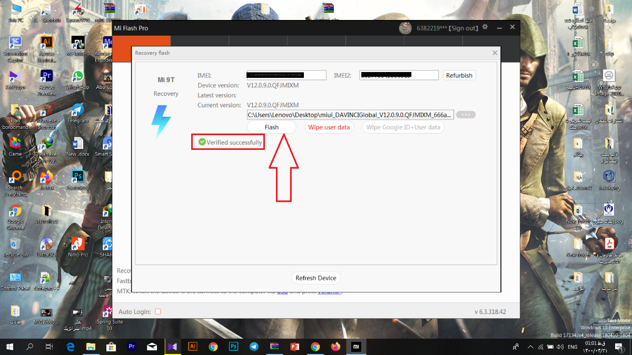Click the Refurbish button

pyautogui.click(x=459, y=75)
